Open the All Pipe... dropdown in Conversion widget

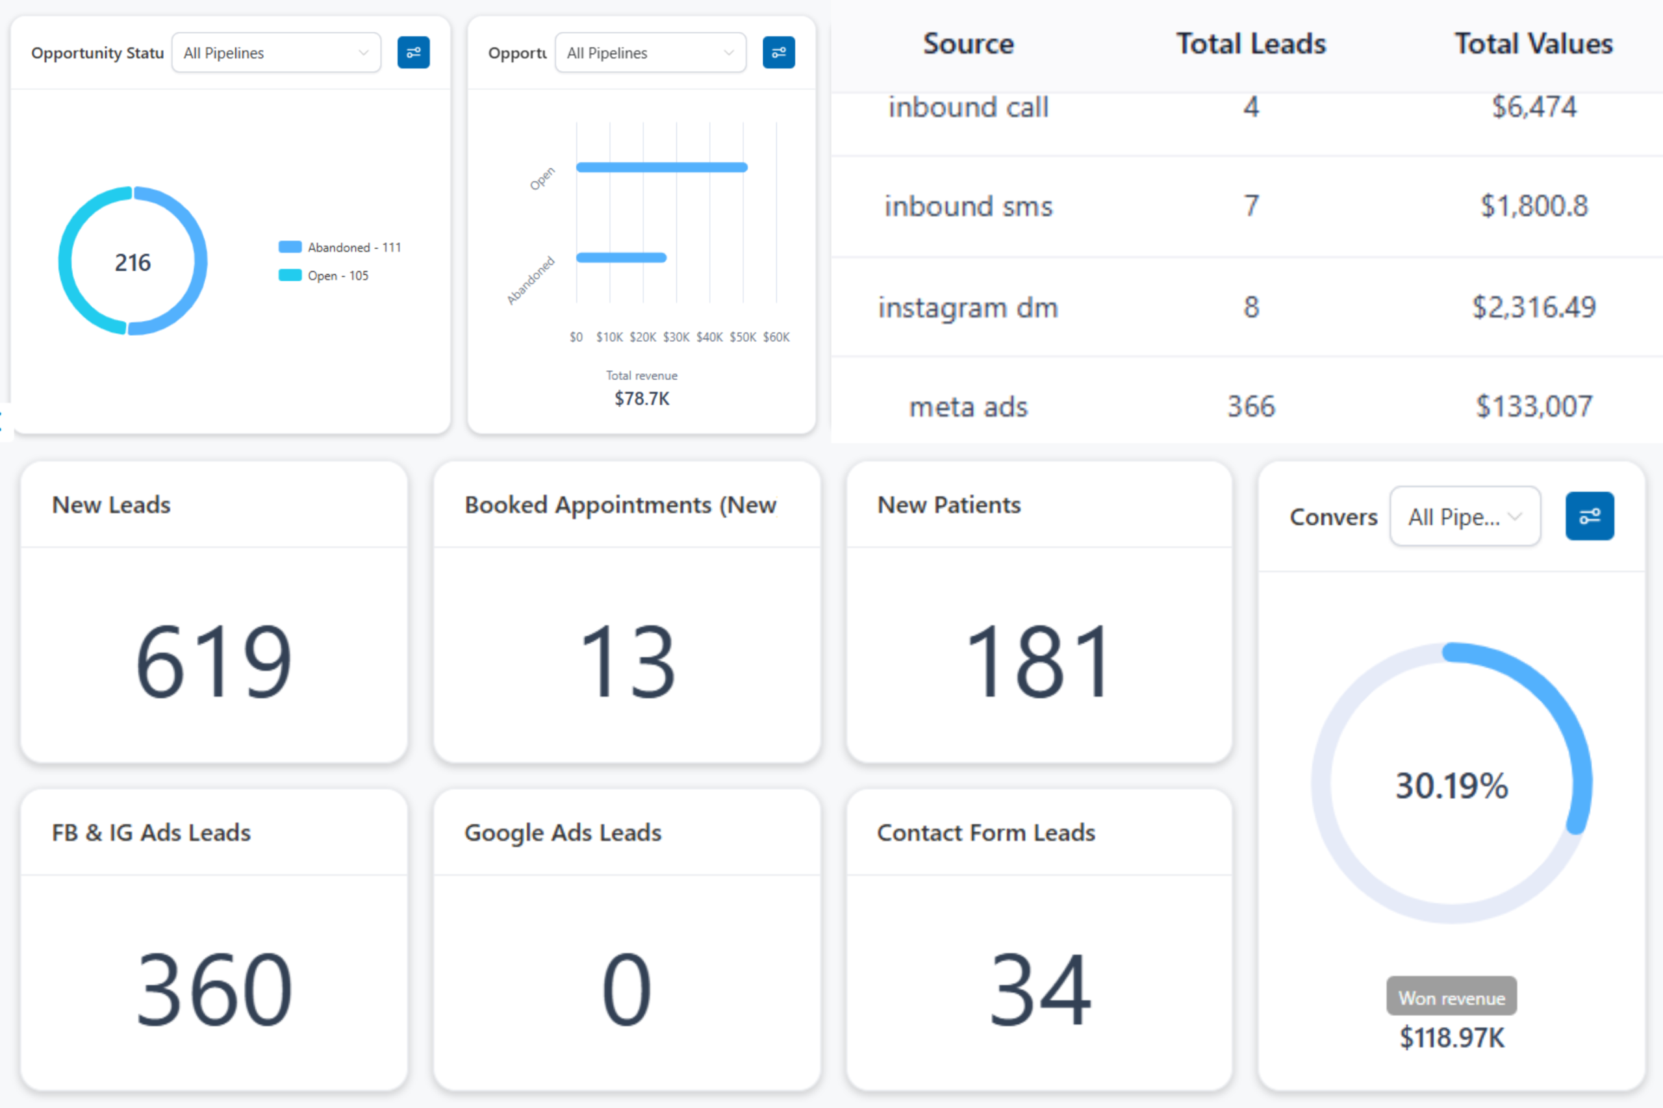(1464, 516)
